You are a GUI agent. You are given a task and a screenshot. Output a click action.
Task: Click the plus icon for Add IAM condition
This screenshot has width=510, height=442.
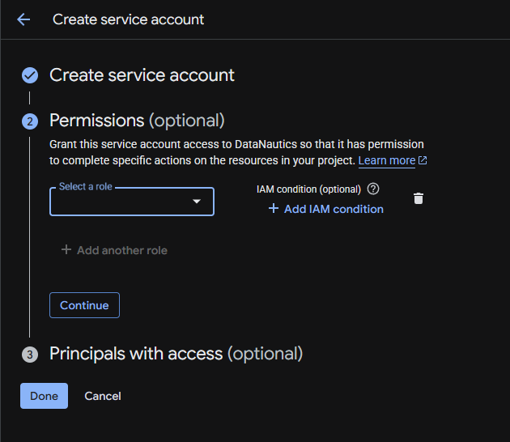tap(273, 209)
